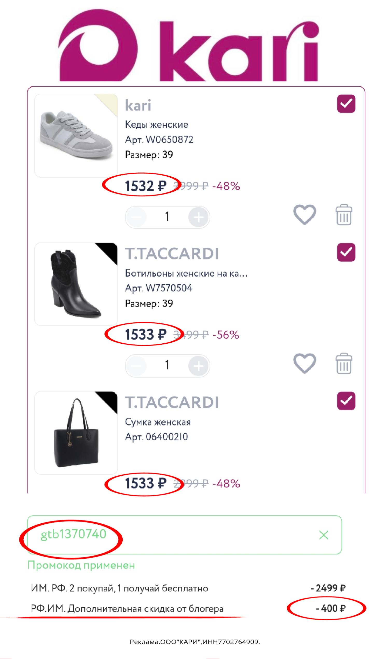
Task: Increase quantity of T.TACCARDI ankle boots
Action: point(198,366)
